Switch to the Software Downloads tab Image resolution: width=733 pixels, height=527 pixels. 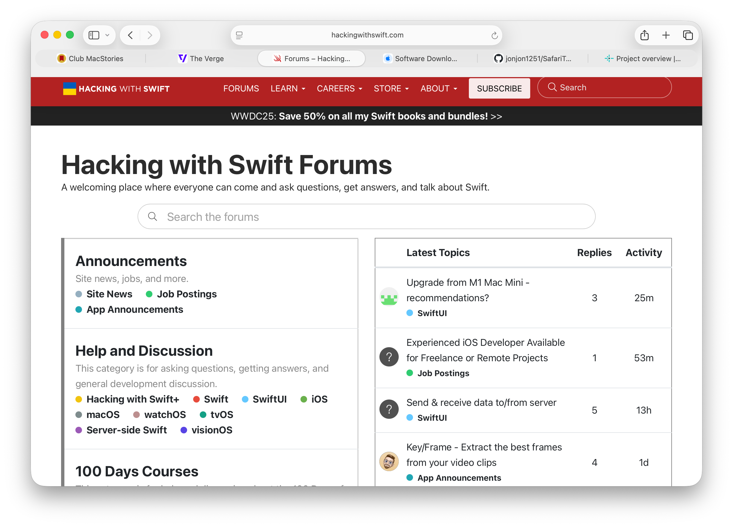420,59
